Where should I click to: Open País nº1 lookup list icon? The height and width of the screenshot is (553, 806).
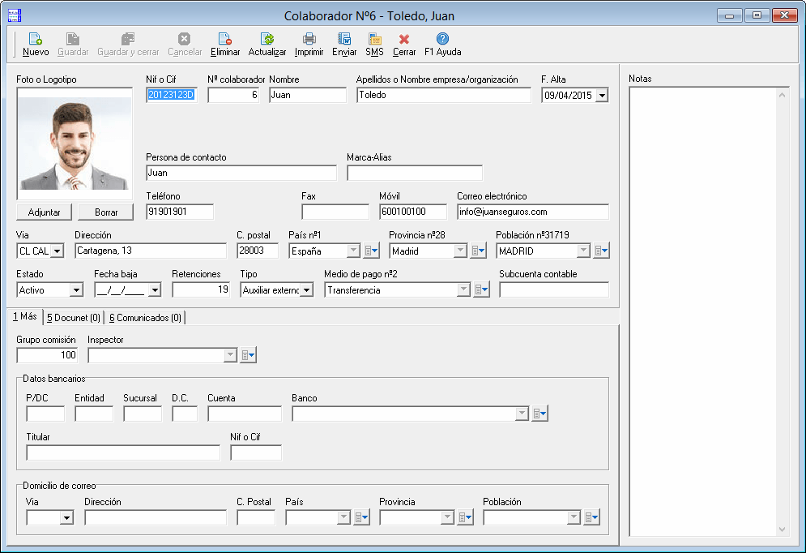371,251
